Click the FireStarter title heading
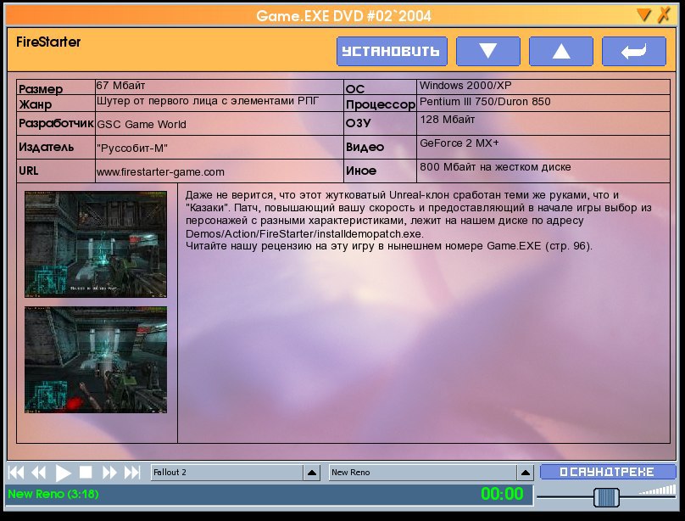Image resolution: width=685 pixels, height=521 pixels. [x=48, y=42]
